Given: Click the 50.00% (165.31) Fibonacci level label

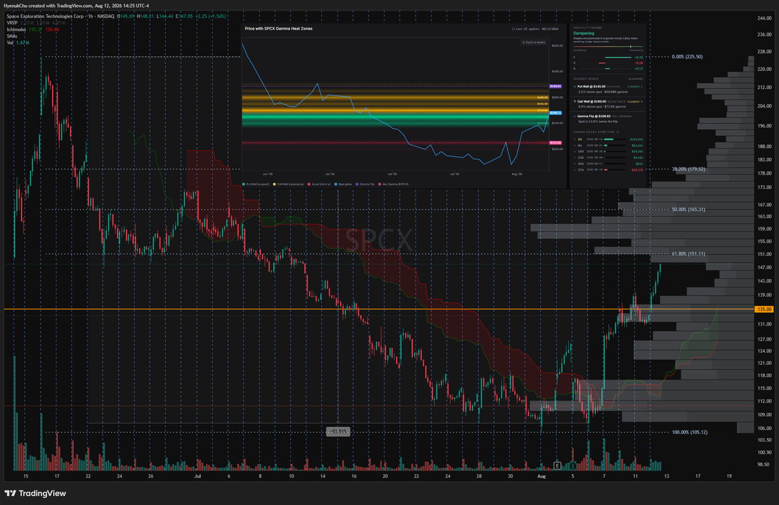Looking at the screenshot, I should [x=688, y=210].
